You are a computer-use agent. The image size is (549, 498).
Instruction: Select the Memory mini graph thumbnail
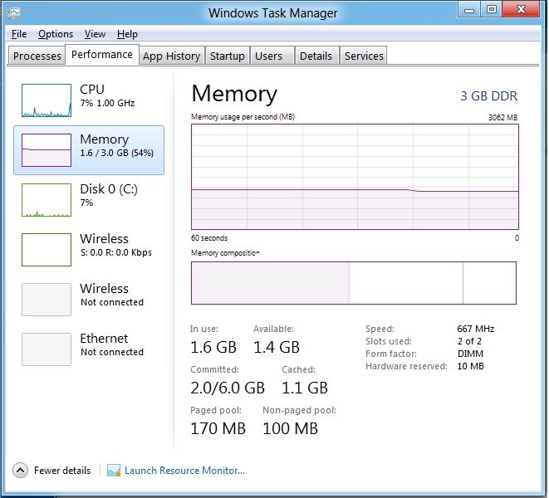(47, 150)
